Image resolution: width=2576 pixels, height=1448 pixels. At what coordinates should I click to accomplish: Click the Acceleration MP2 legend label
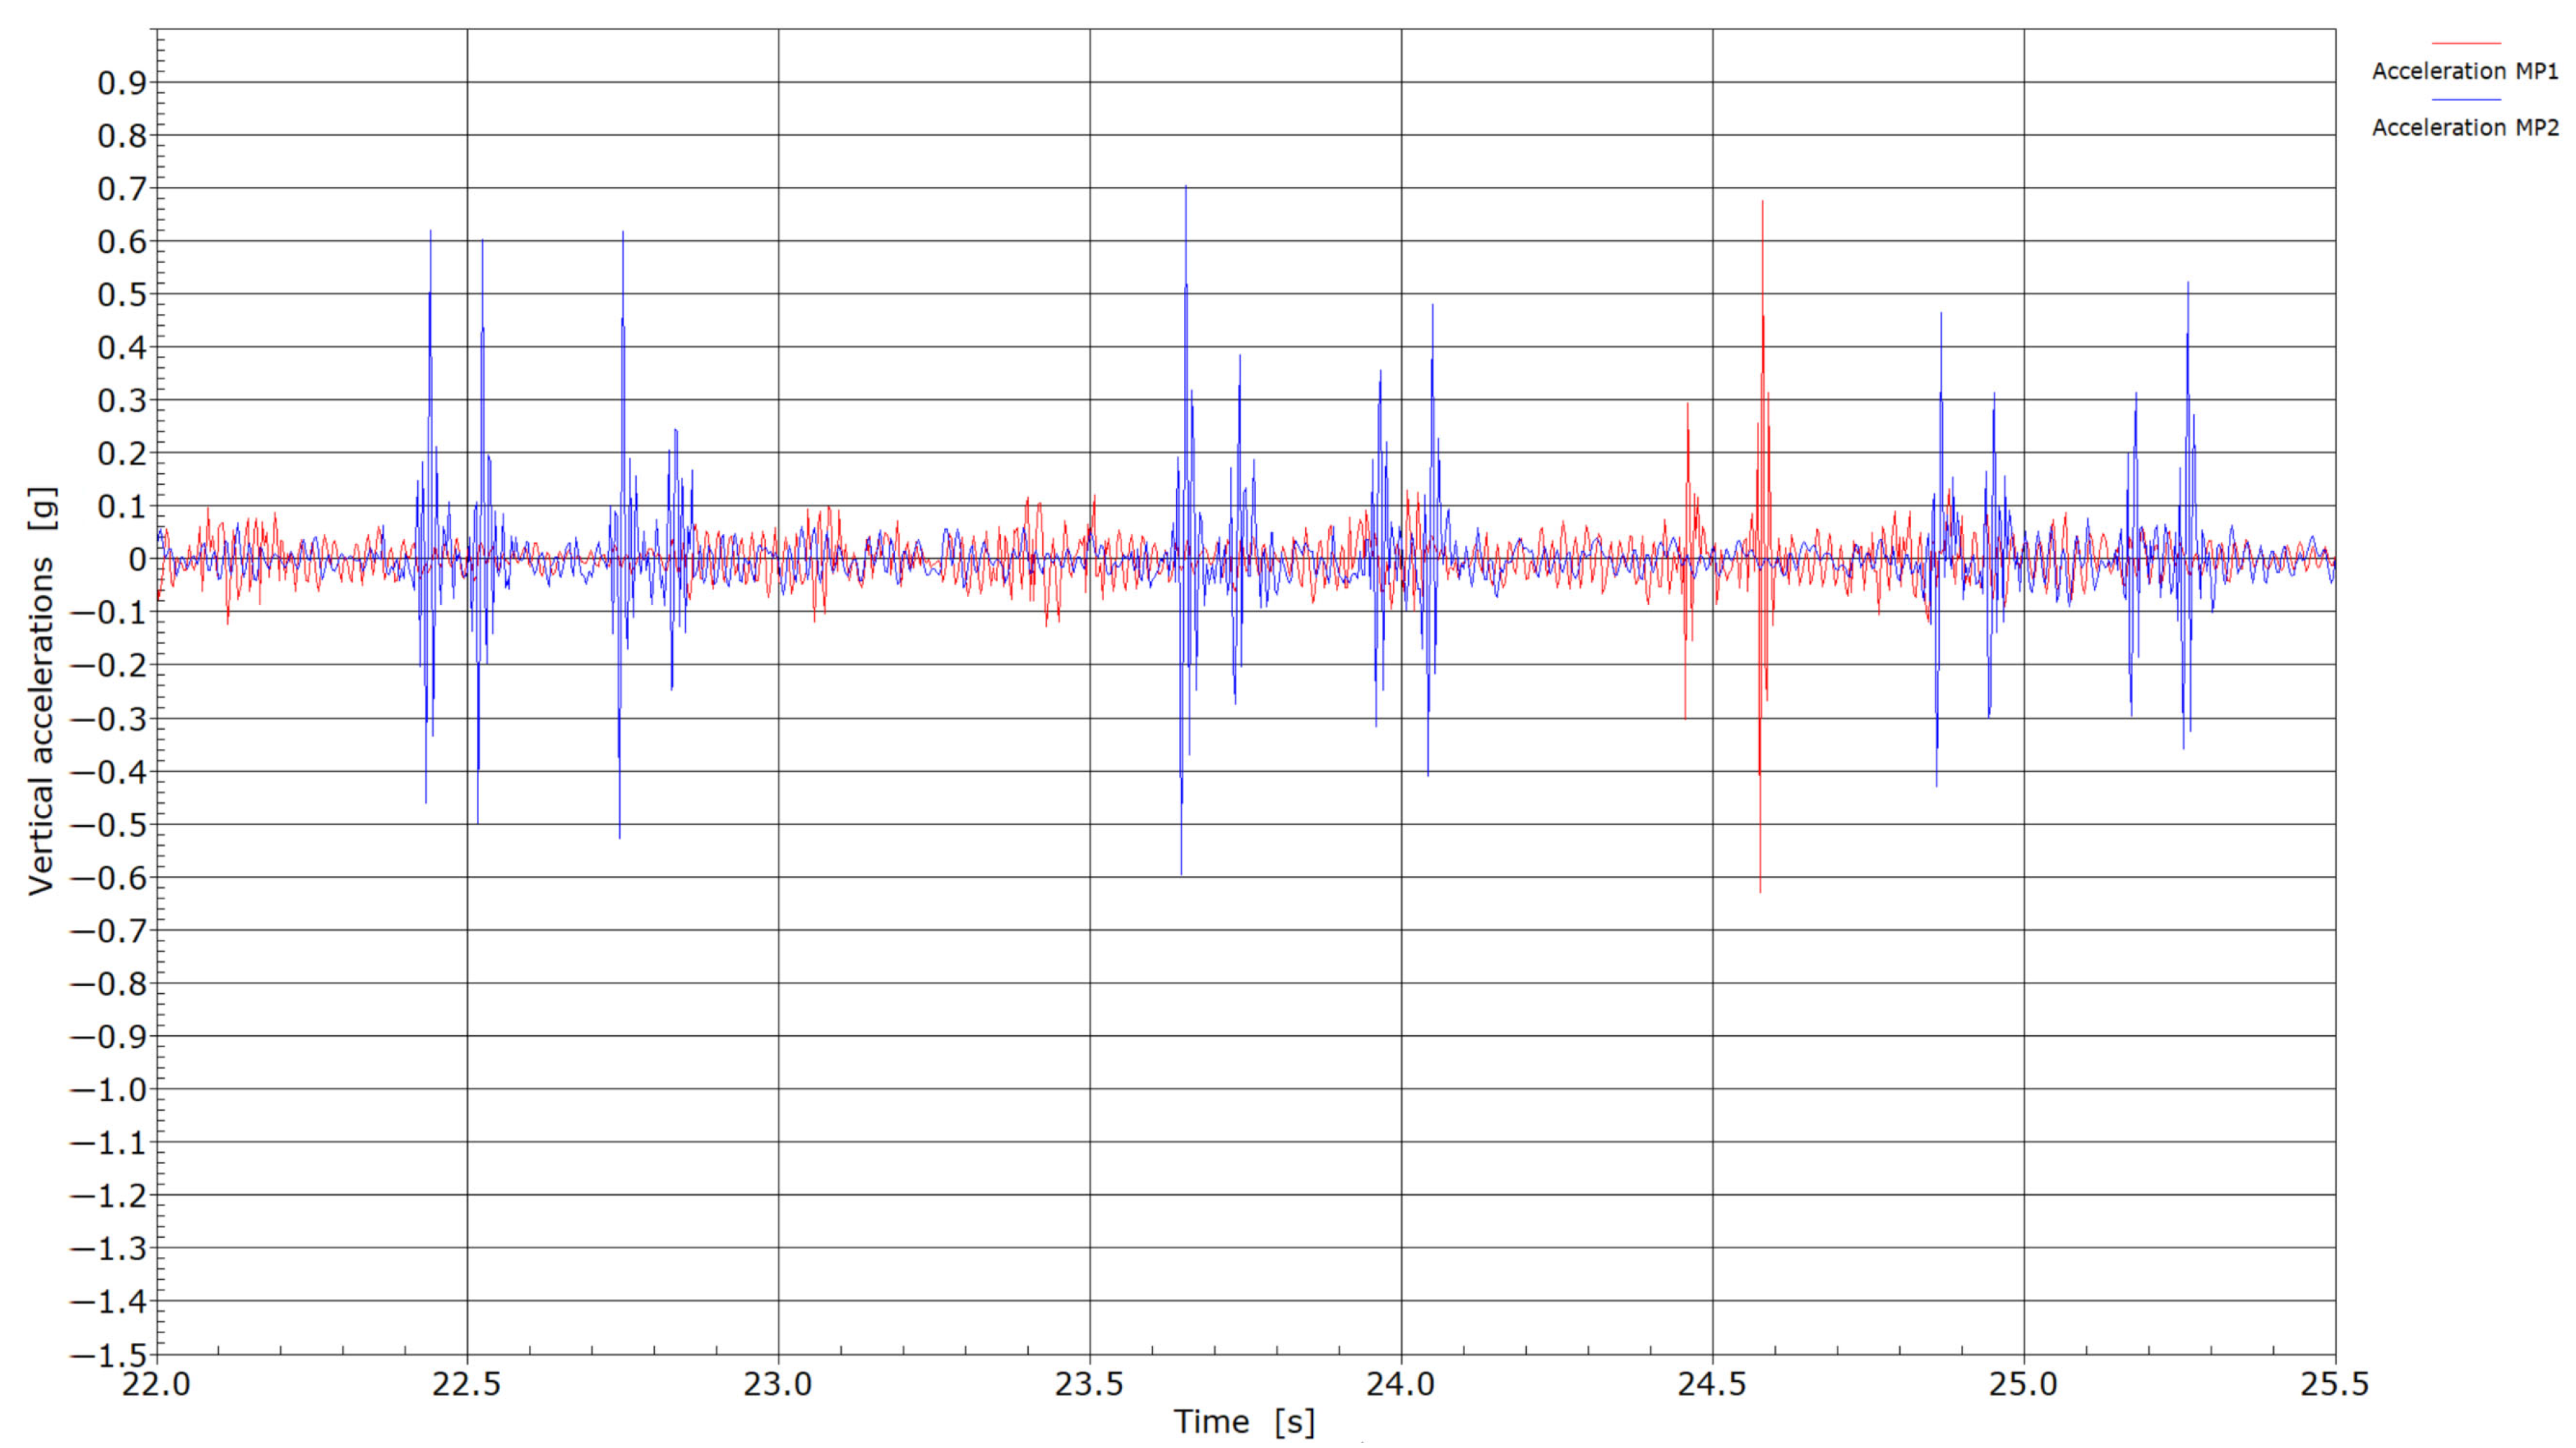pos(2465,128)
